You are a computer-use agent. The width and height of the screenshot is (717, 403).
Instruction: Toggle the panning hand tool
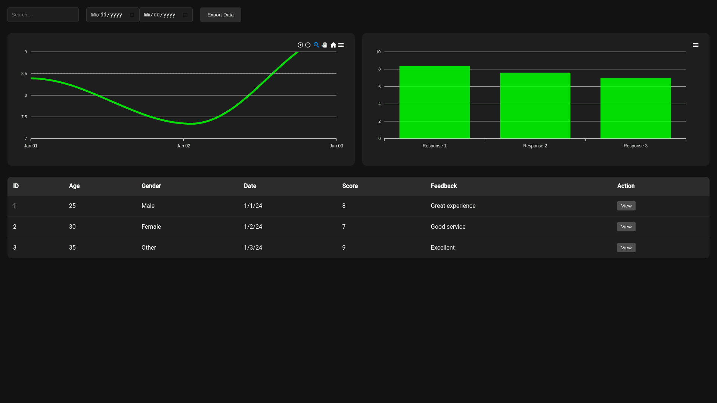(325, 45)
